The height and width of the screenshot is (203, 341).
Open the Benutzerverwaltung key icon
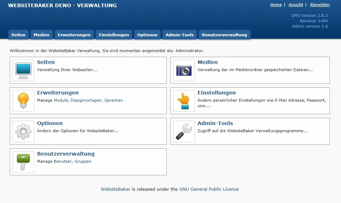[x=23, y=162]
